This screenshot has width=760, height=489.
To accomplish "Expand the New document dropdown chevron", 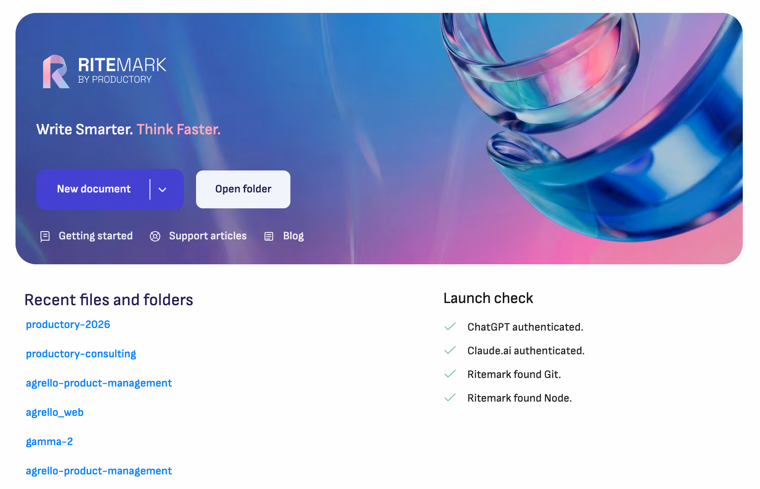I will [162, 189].
